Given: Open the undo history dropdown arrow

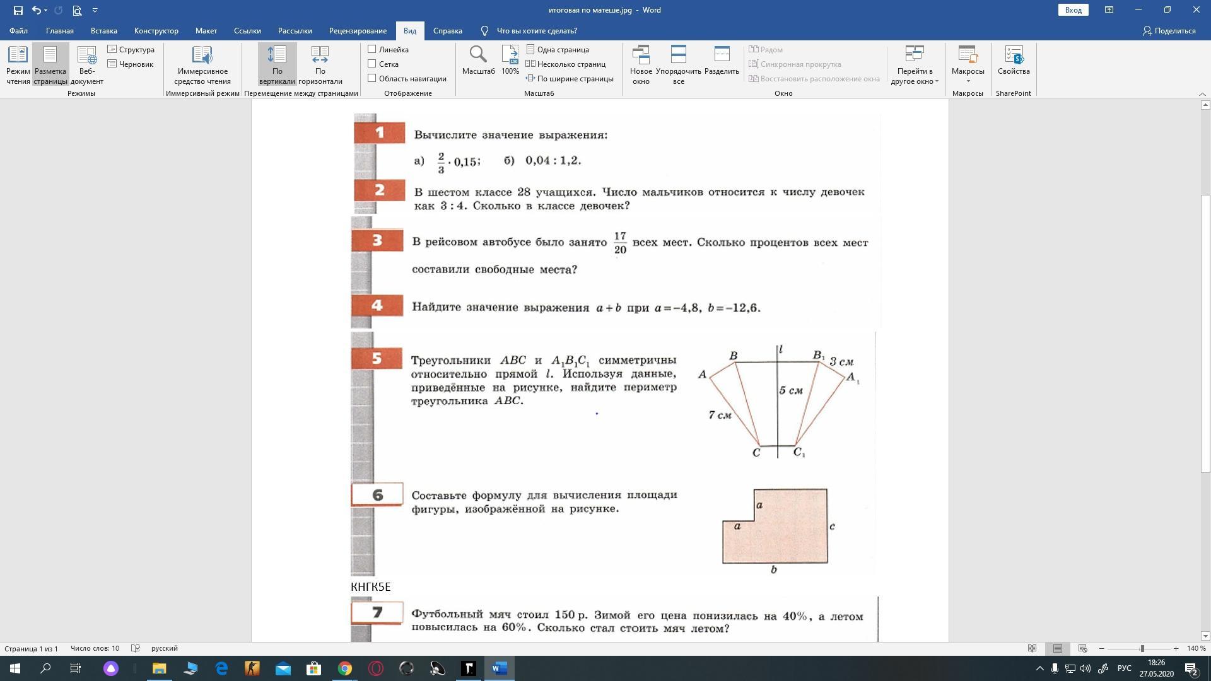Looking at the screenshot, I should click(45, 10).
